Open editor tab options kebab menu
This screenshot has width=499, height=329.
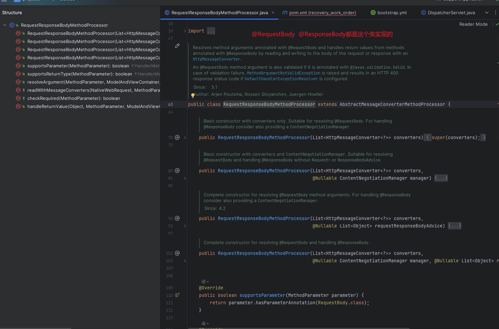click(496, 13)
